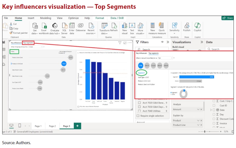Screen dimensions: 236x148
Task: Click the Transform data icon
Action: 104,26
